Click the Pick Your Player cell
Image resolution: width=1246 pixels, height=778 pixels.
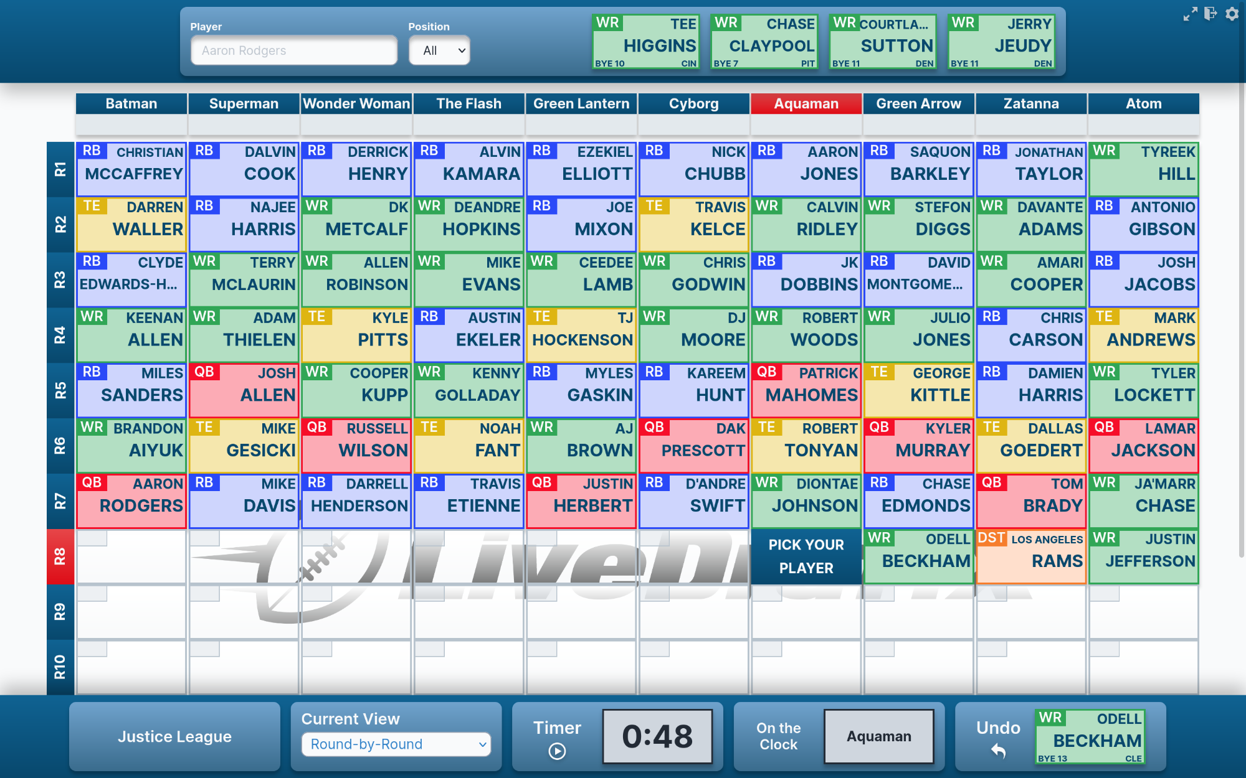[x=806, y=556]
